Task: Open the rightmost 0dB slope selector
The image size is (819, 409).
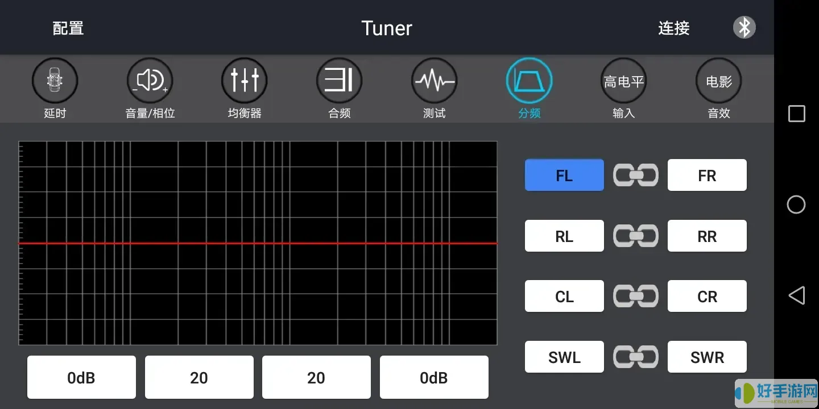Action: coord(434,377)
